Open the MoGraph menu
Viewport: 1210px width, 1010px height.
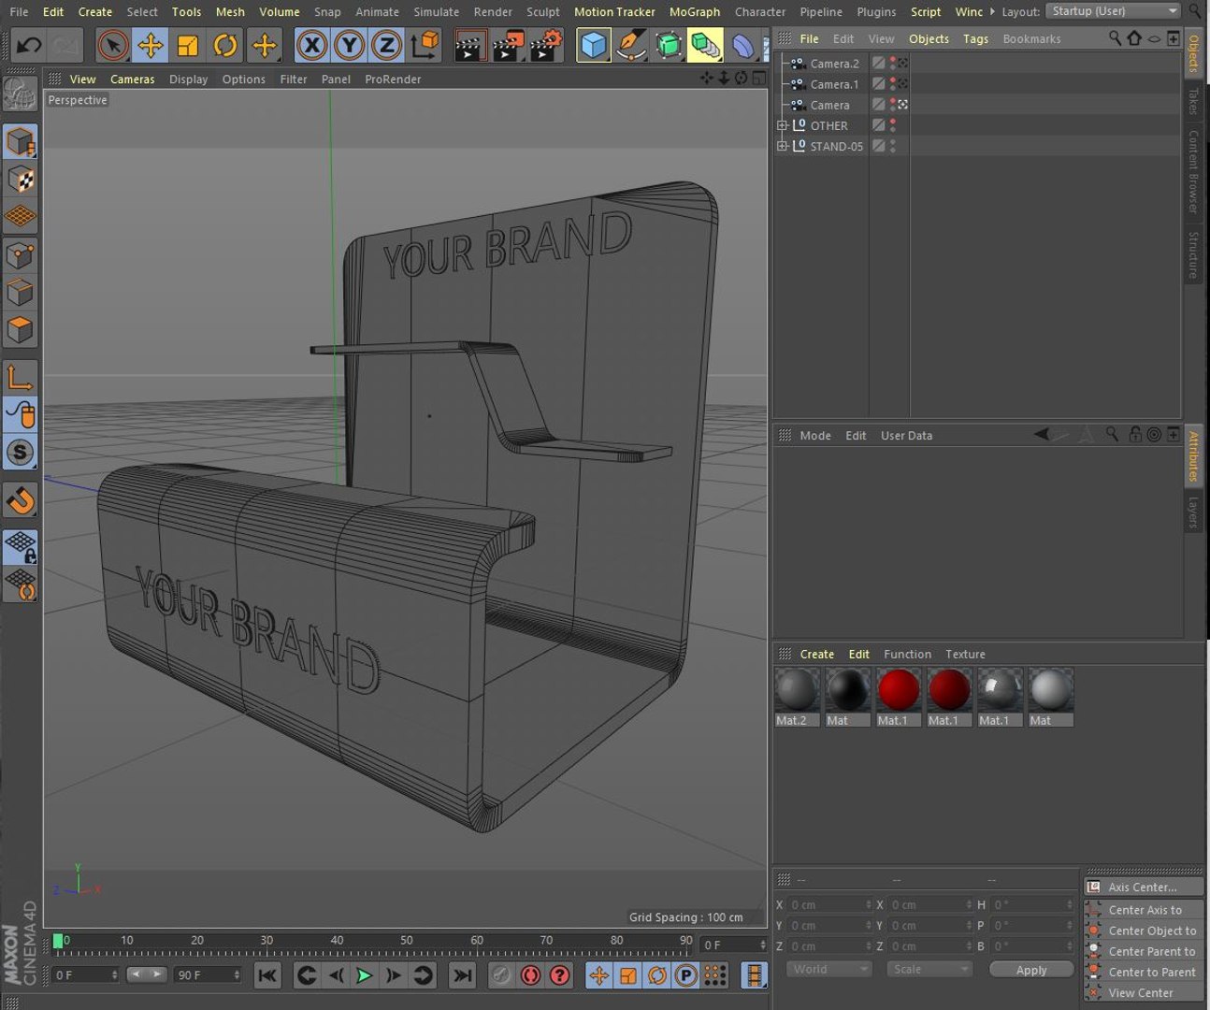[x=695, y=12]
